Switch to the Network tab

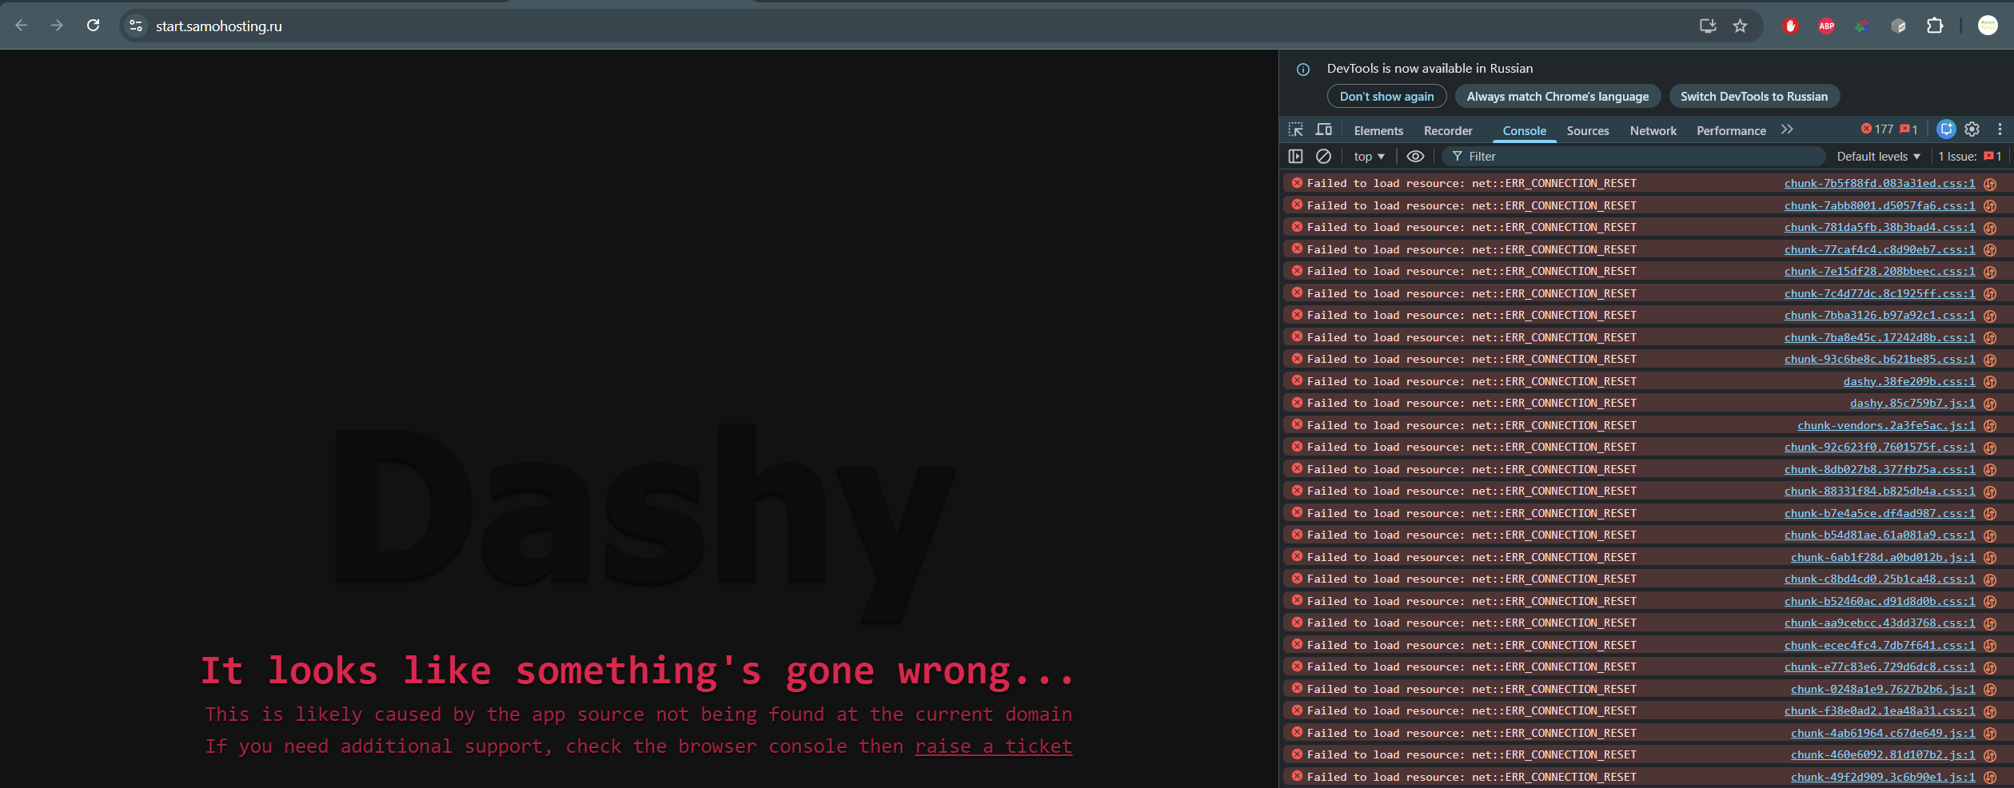click(1653, 131)
